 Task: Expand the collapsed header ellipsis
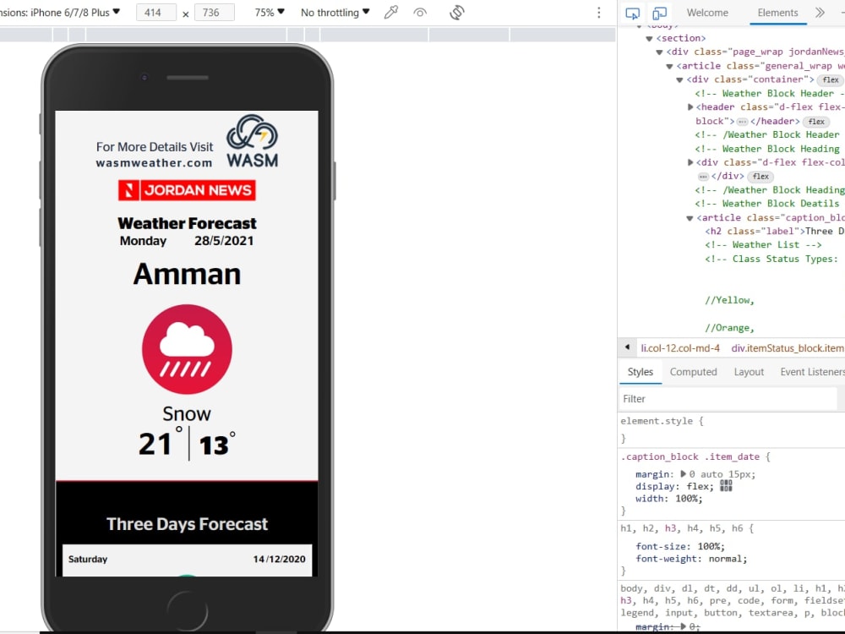(x=742, y=121)
